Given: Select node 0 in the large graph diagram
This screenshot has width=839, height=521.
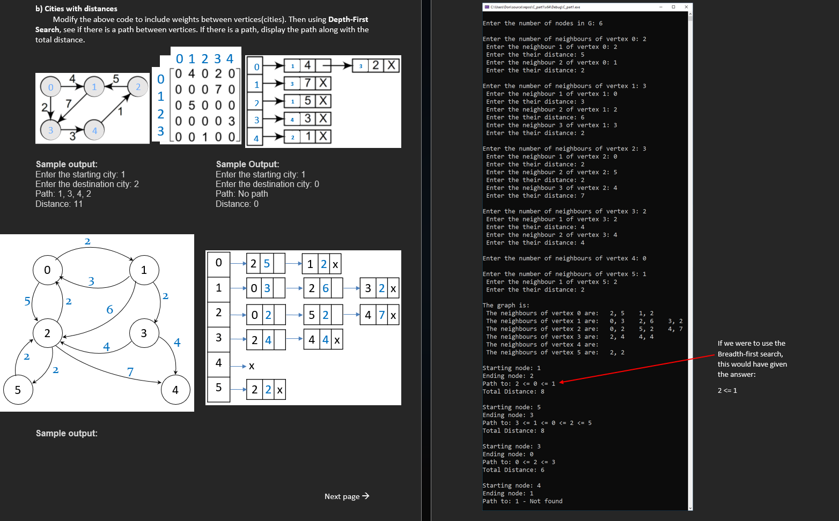Looking at the screenshot, I should (47, 270).
